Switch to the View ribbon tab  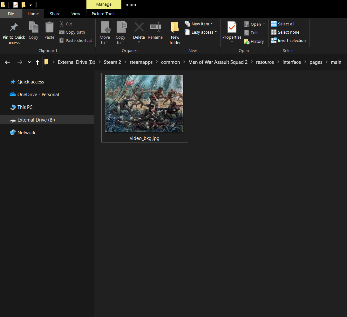point(76,14)
